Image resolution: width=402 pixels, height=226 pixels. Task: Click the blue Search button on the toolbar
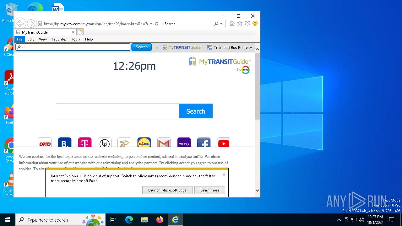point(141,47)
